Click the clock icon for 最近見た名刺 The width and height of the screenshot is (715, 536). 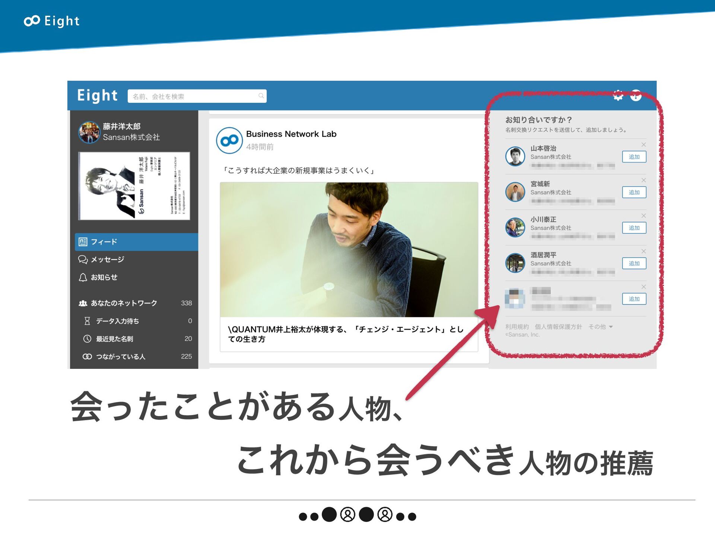tap(87, 339)
